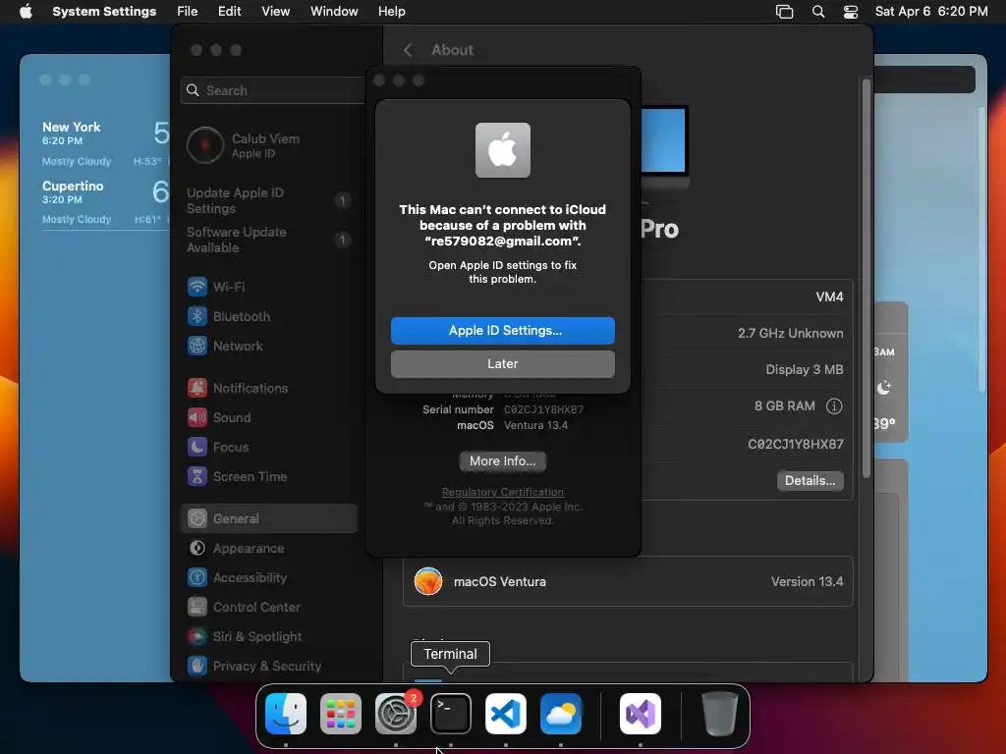
Task: Open the Apple menu
Action: tap(26, 12)
